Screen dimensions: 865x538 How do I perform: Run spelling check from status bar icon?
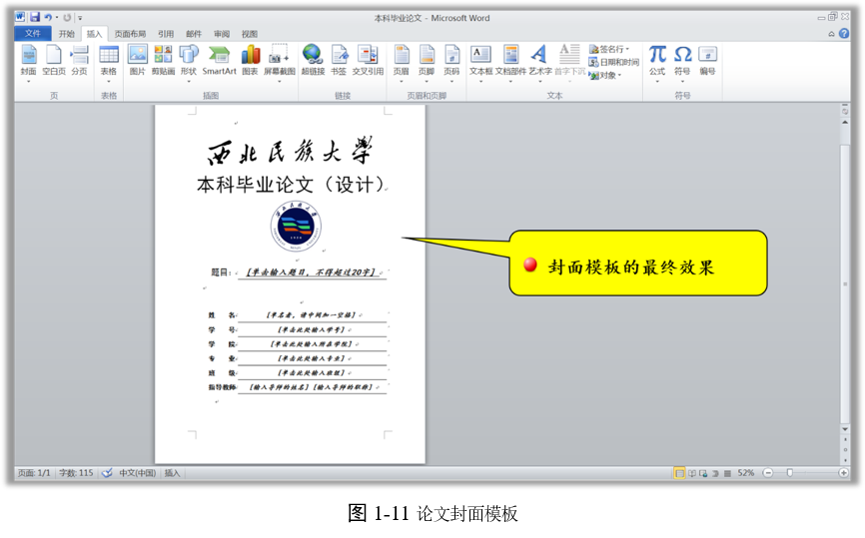tap(107, 473)
